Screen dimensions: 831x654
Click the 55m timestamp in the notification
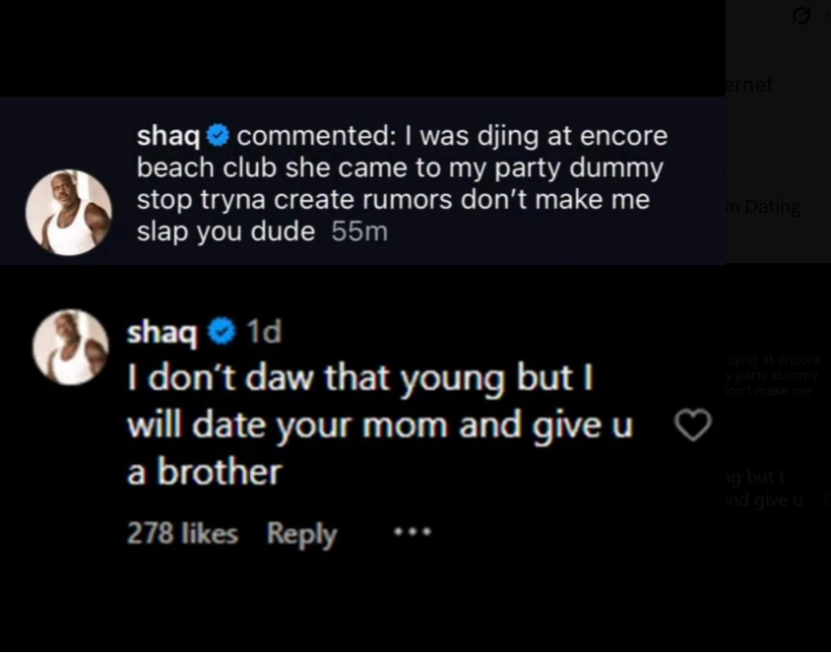359,232
